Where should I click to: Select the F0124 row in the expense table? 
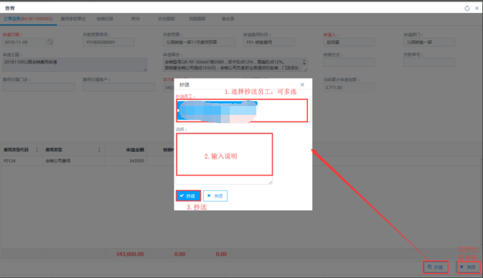tap(59, 160)
